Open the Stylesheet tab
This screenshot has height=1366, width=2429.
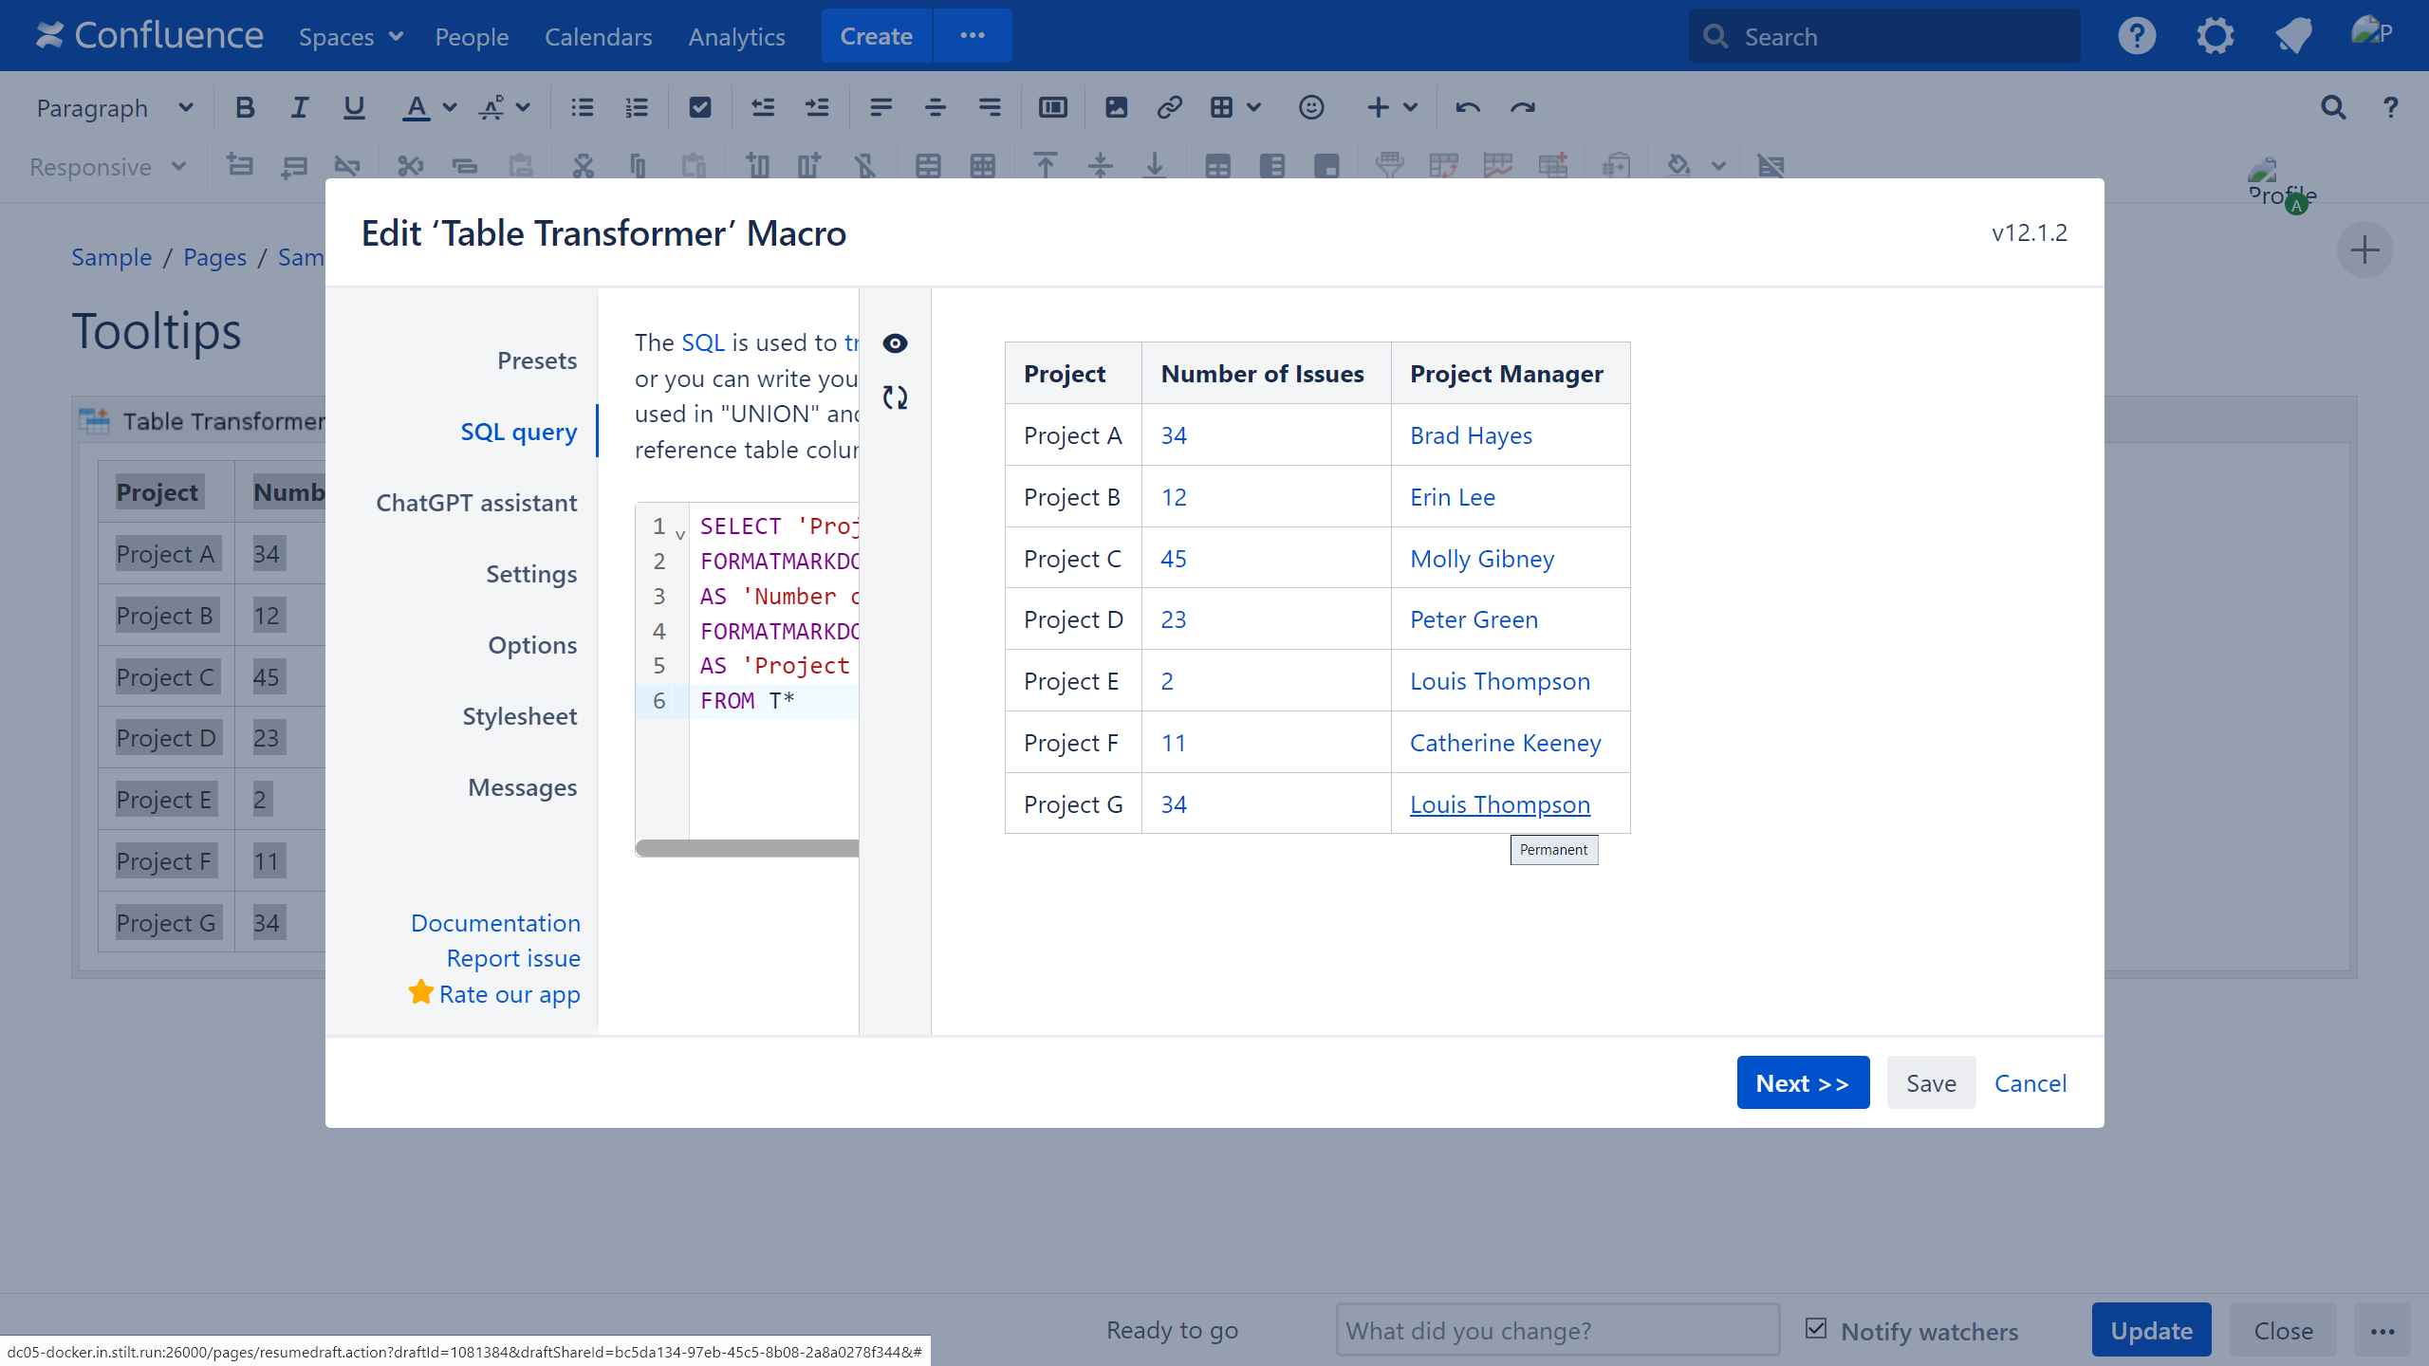pyautogui.click(x=519, y=716)
